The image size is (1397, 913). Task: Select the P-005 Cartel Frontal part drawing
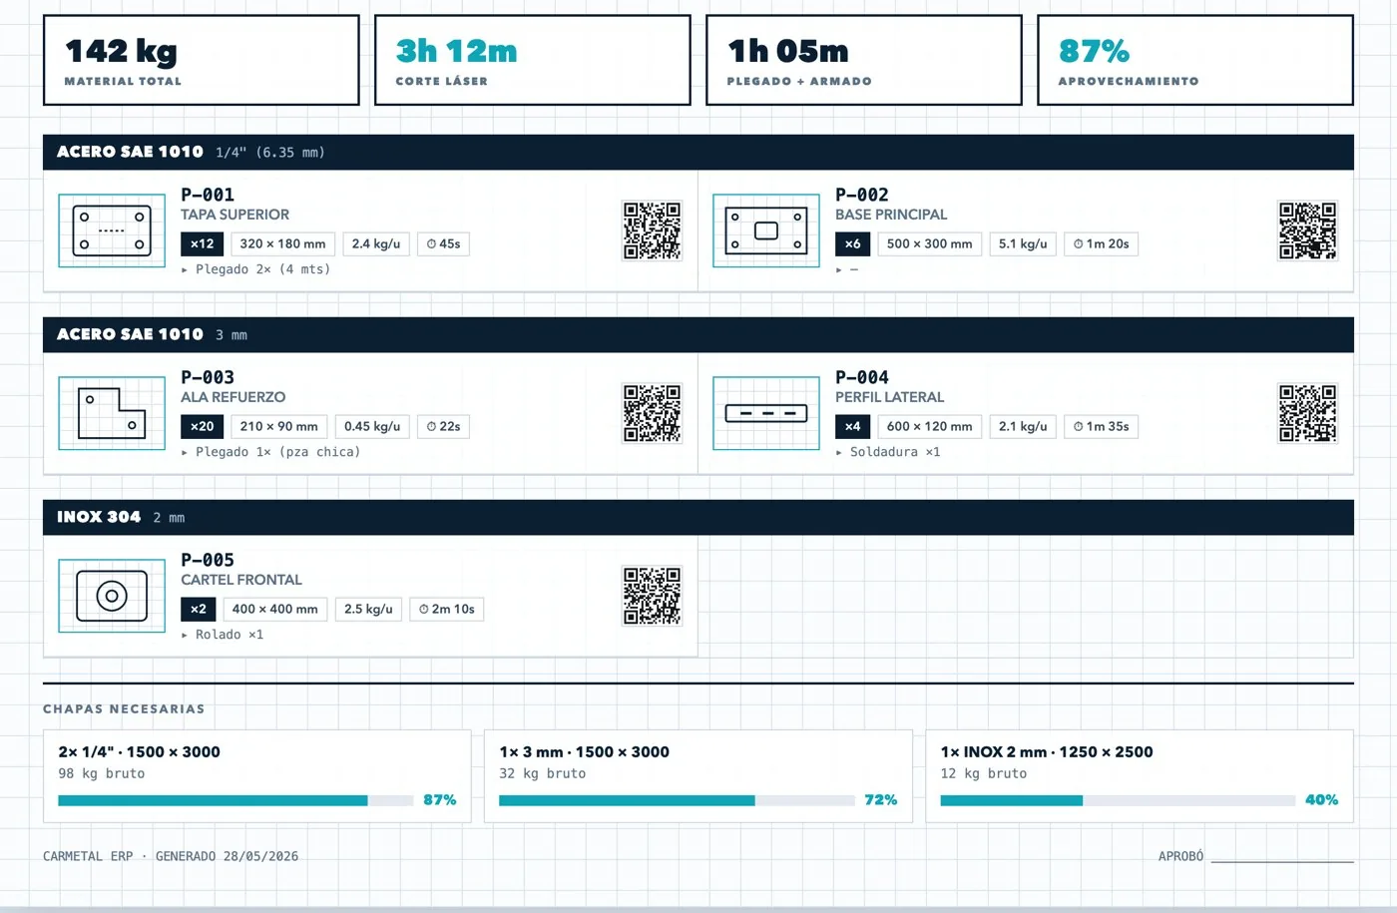112,596
